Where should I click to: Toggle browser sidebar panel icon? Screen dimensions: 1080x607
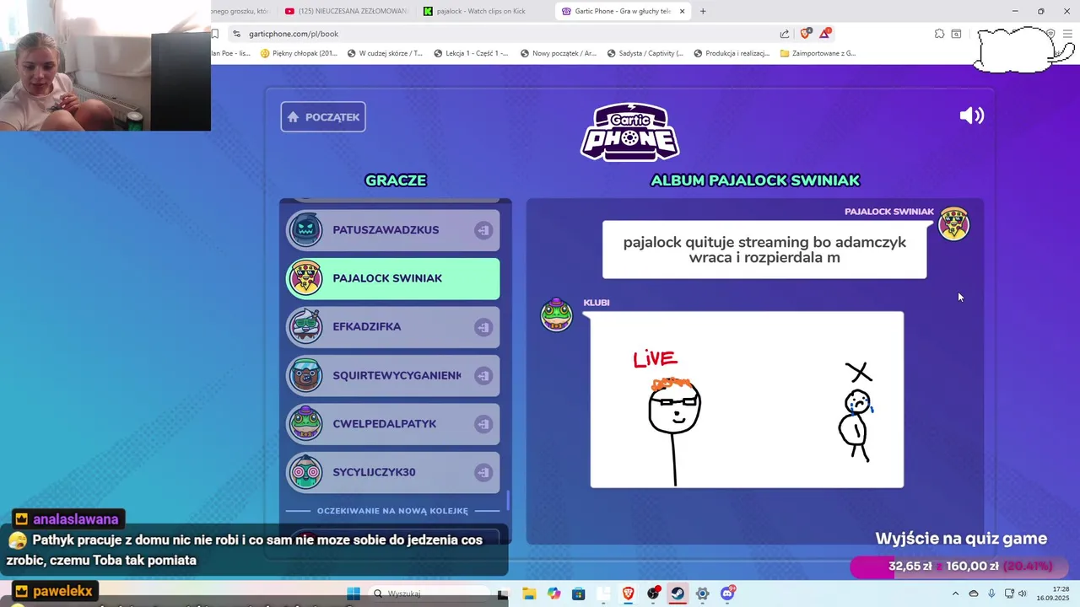[x=956, y=34]
